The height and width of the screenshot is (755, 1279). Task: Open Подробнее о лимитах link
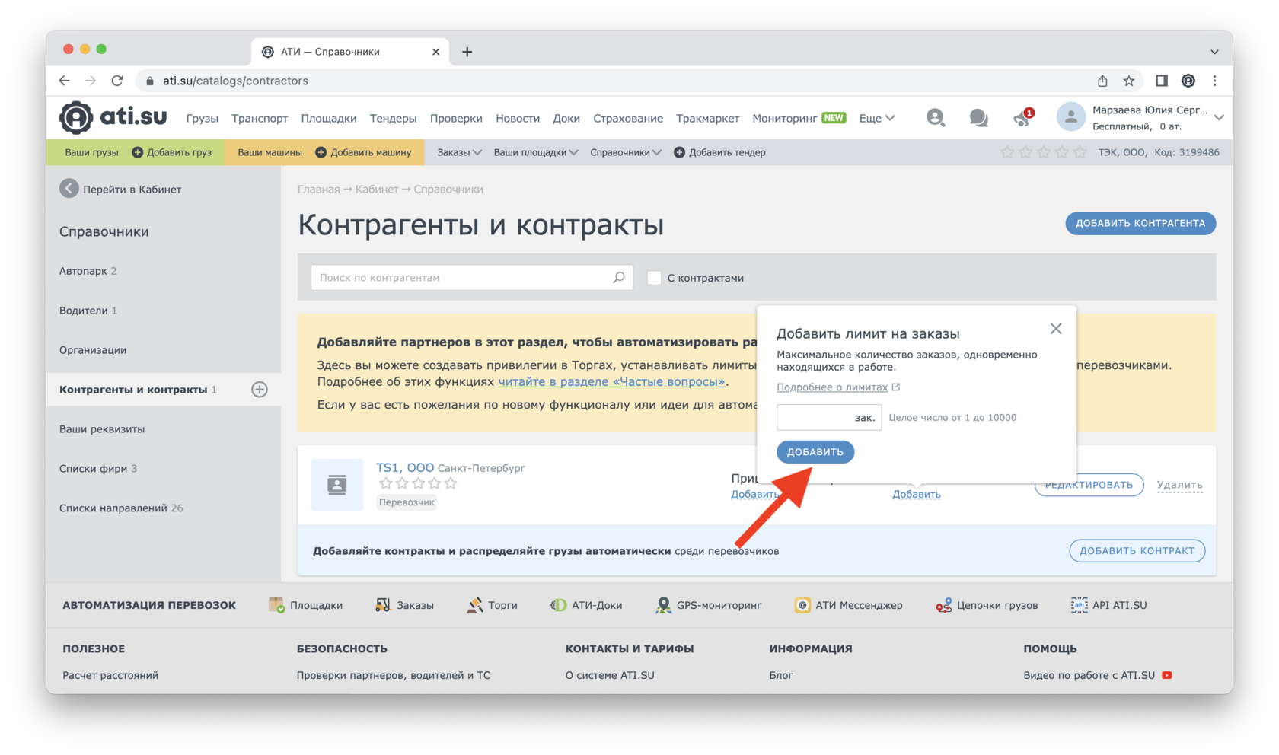(x=832, y=387)
